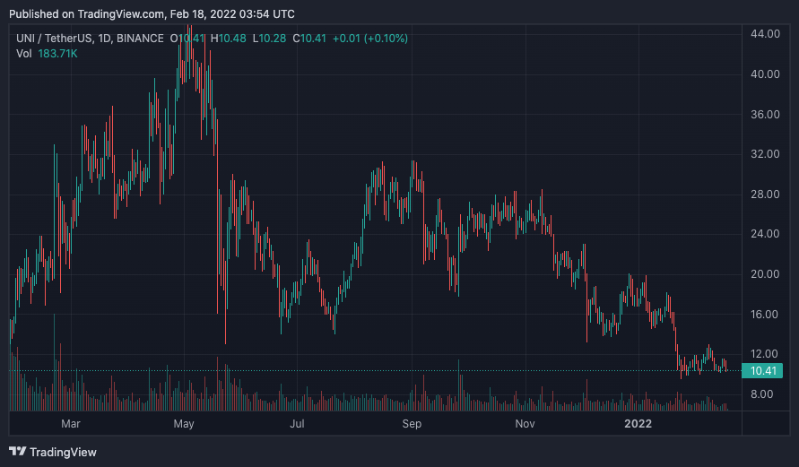Select the May label on time axis
This screenshot has height=467, width=799.
[x=184, y=424]
